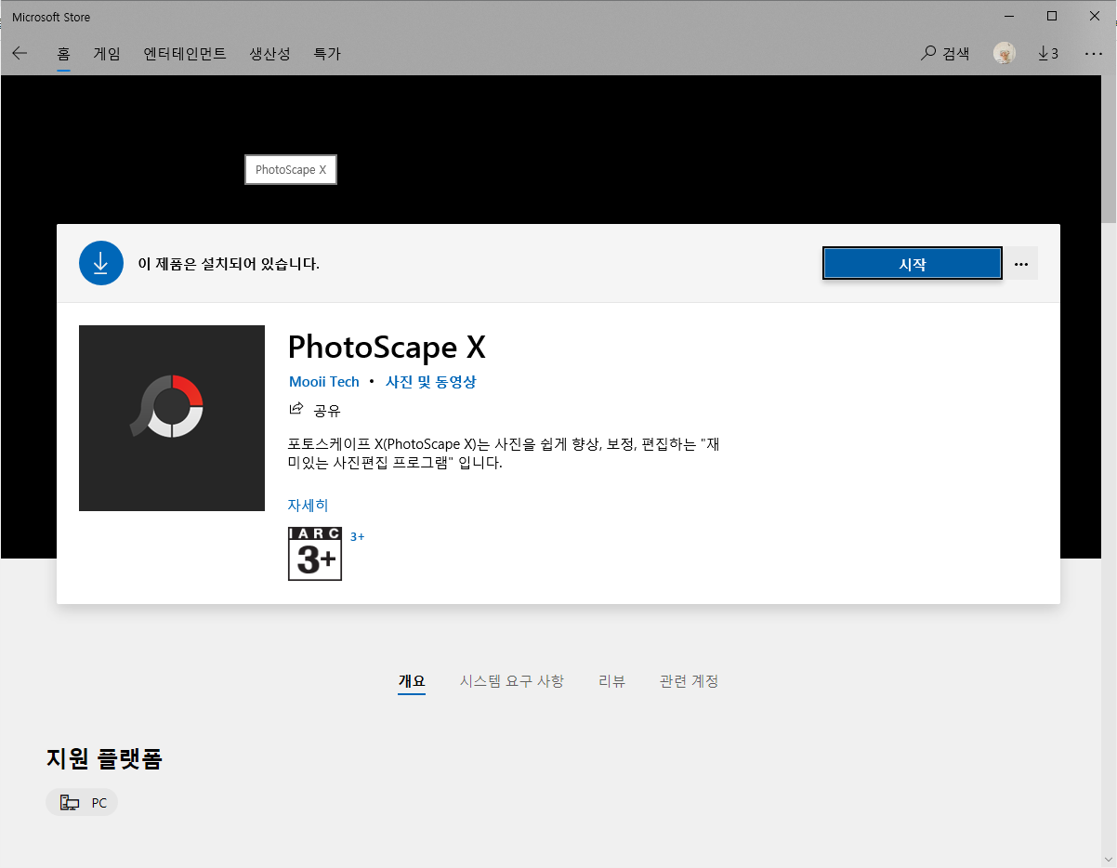Open the 생산성 tab

coord(269,54)
